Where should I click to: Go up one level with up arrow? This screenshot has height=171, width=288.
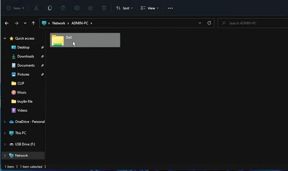33,23
